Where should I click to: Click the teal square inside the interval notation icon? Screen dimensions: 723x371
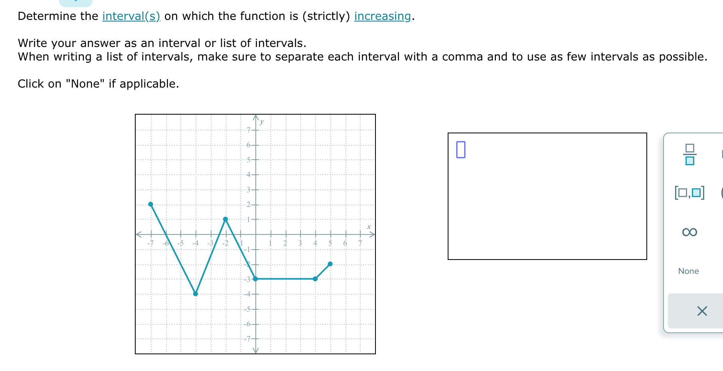[x=696, y=193]
